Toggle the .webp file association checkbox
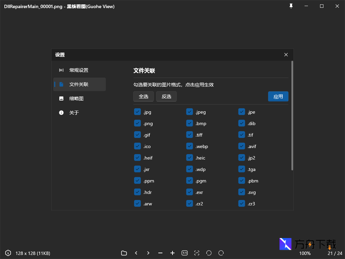Image resolution: width=345 pixels, height=259 pixels. (190, 146)
